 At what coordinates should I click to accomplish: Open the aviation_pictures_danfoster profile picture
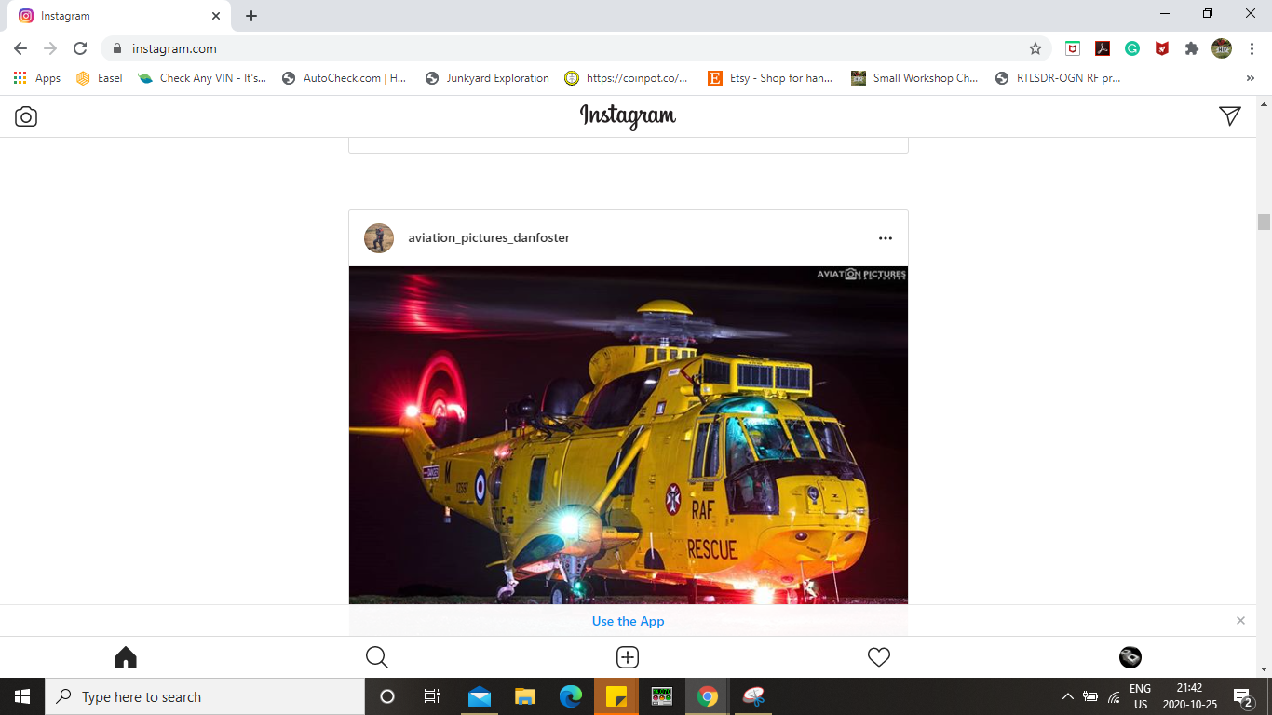(379, 238)
